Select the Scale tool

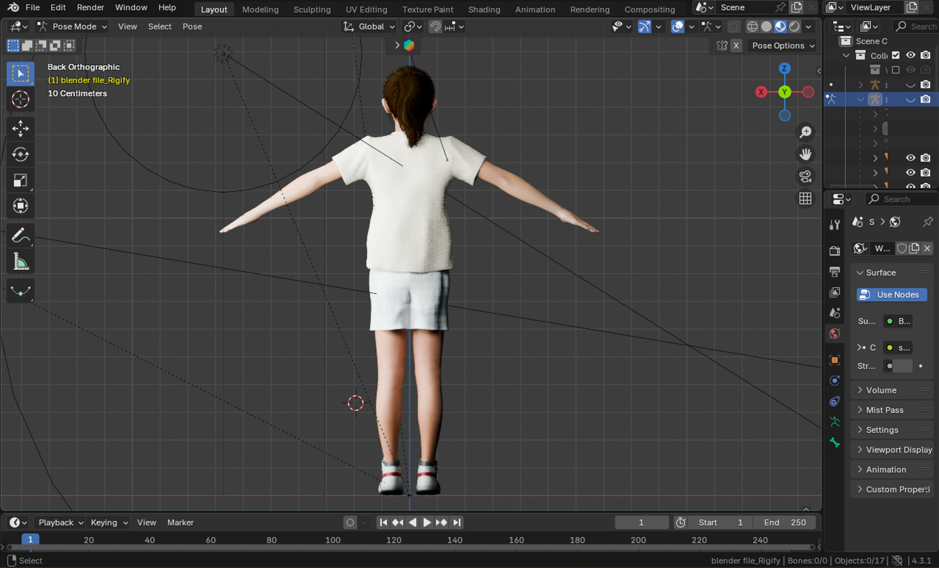pyautogui.click(x=20, y=180)
